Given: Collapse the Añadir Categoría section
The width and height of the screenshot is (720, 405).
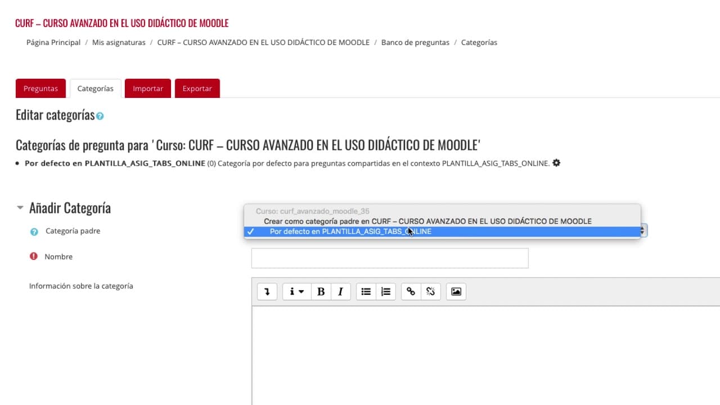Looking at the screenshot, I should (x=20, y=208).
